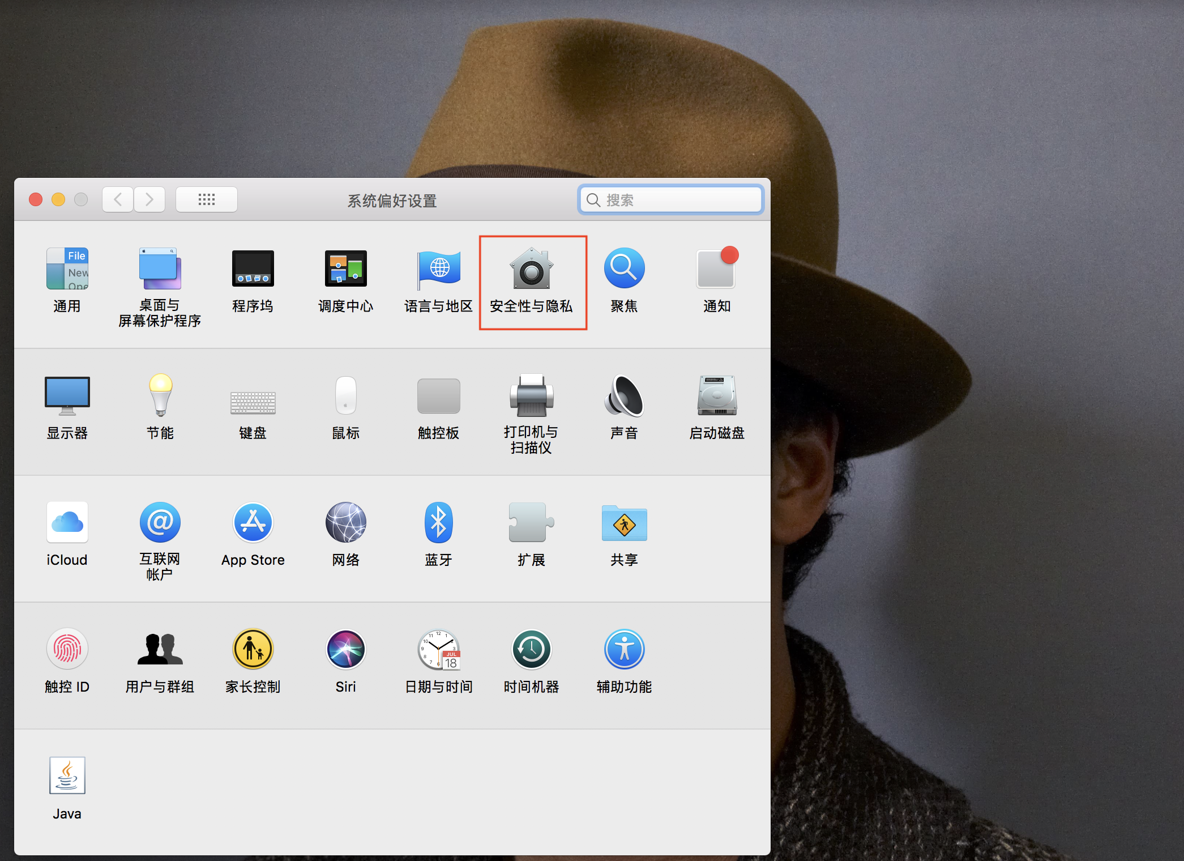Viewport: 1184px width, 861px height.
Task: Open 蓝牙 Bluetooth settings
Action: [438, 523]
